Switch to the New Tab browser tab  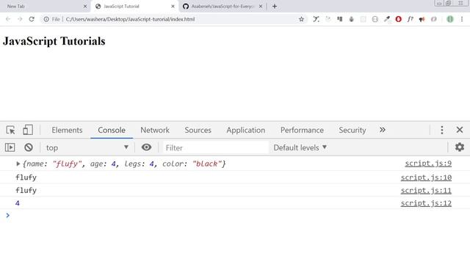45,7
